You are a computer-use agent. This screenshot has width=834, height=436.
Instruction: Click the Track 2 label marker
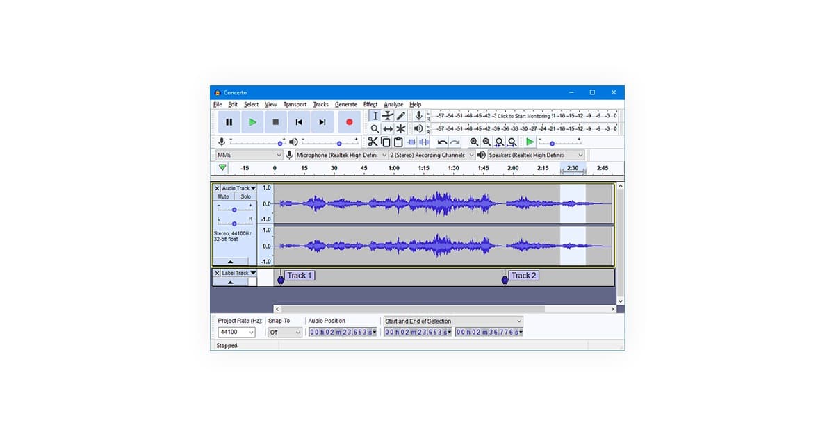[503, 280]
